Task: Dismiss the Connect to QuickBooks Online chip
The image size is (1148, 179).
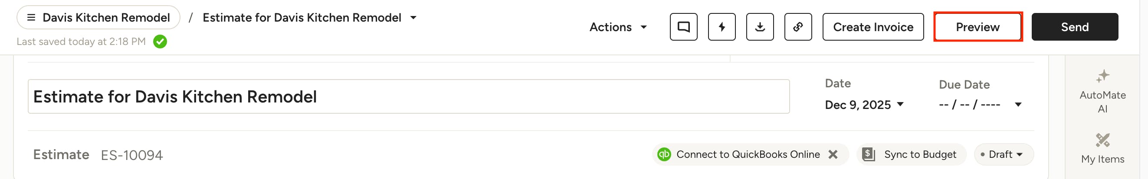Action: (833, 154)
